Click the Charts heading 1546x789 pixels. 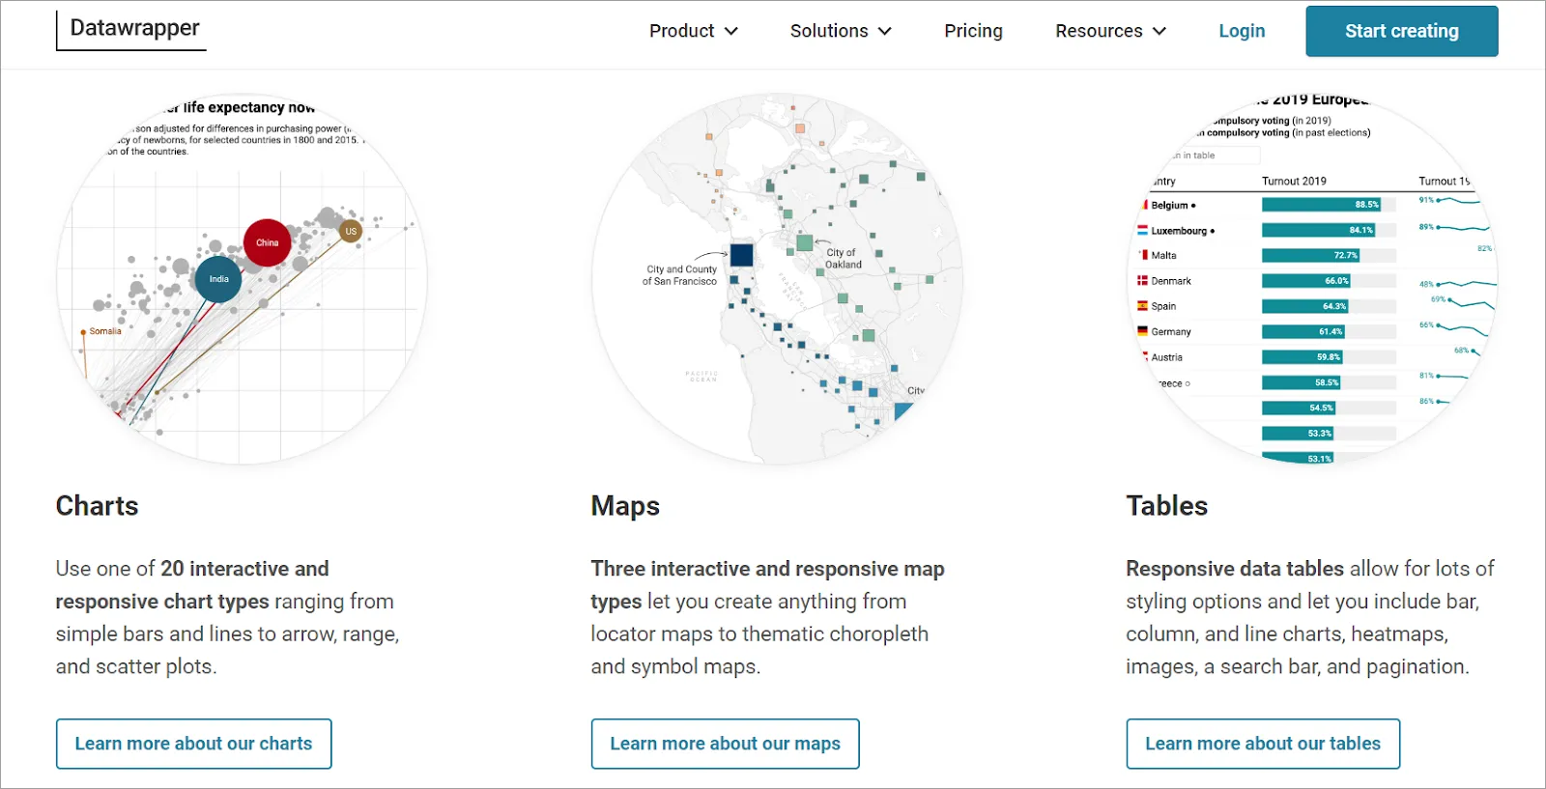97,506
